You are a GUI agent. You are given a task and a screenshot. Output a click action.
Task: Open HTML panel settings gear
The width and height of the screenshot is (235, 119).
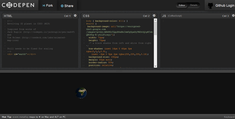[75, 16]
